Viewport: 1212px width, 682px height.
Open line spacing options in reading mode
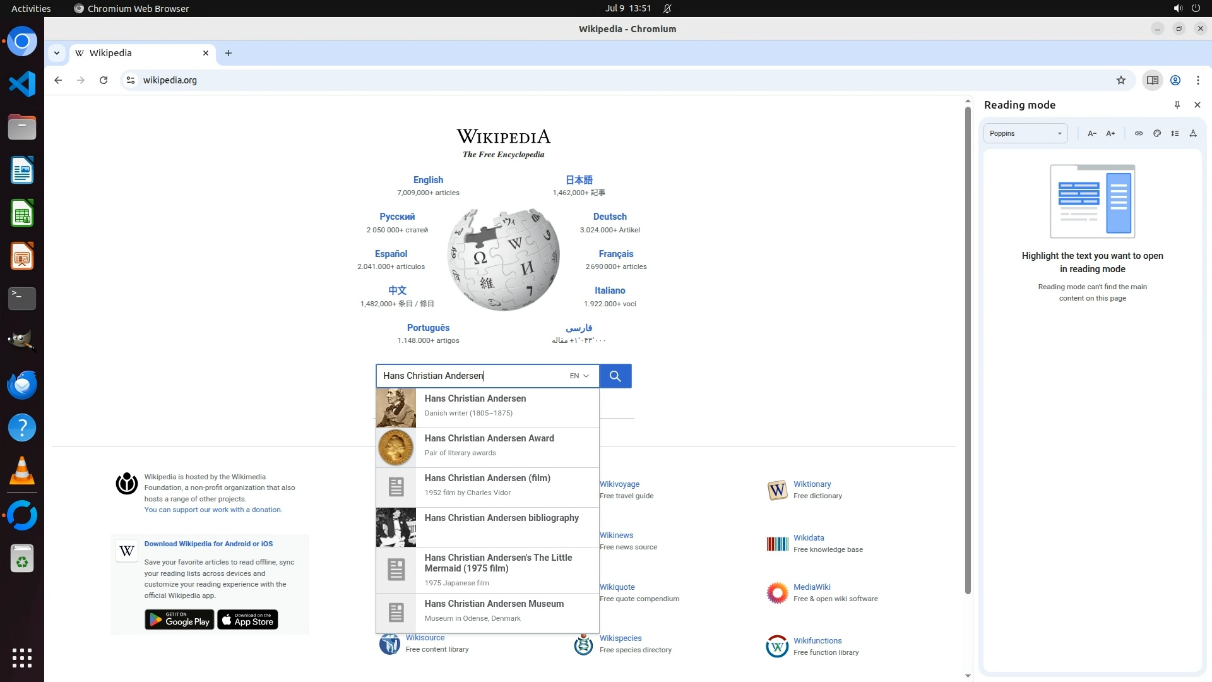[x=1175, y=133]
